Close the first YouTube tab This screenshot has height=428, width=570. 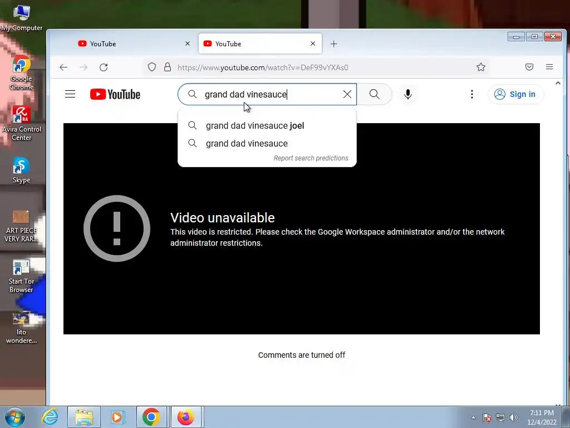(x=188, y=43)
